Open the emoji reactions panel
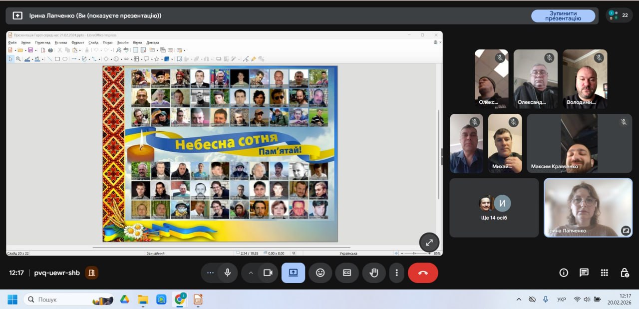The height and width of the screenshot is (309, 639). 320,273
